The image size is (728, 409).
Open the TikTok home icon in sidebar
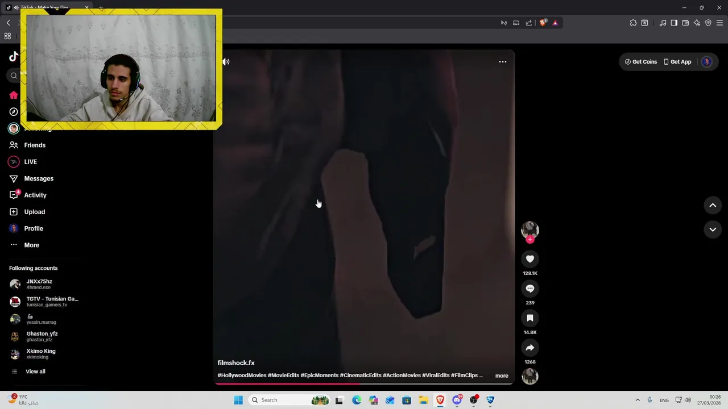tap(14, 95)
